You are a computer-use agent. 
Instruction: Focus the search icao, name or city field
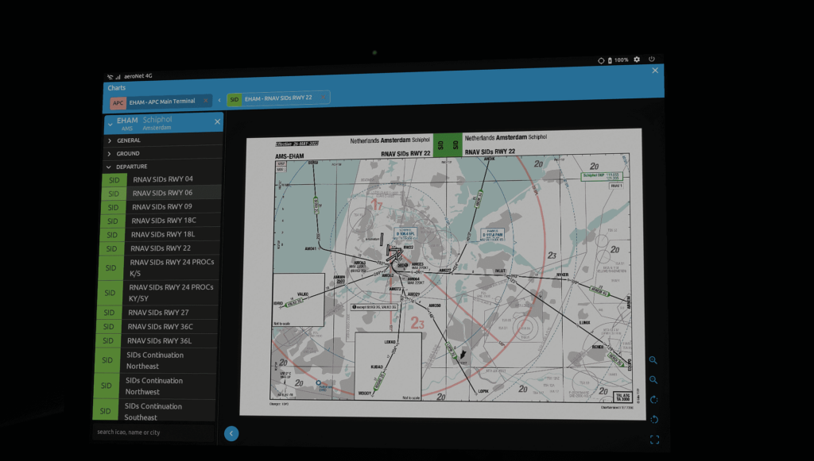(x=153, y=432)
